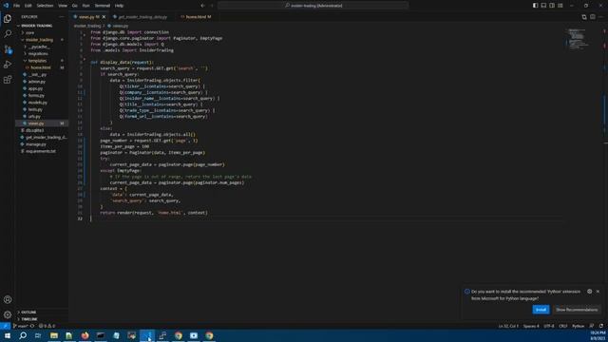Close the views.py editor tab
The width and height of the screenshot is (608, 342).
[x=104, y=17]
